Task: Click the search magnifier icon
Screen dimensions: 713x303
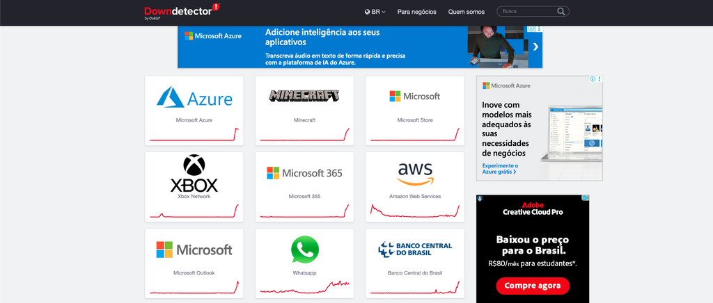Action: 561,11
